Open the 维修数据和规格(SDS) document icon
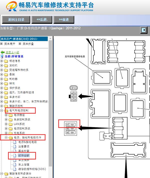 pyautogui.click(x=15, y=169)
